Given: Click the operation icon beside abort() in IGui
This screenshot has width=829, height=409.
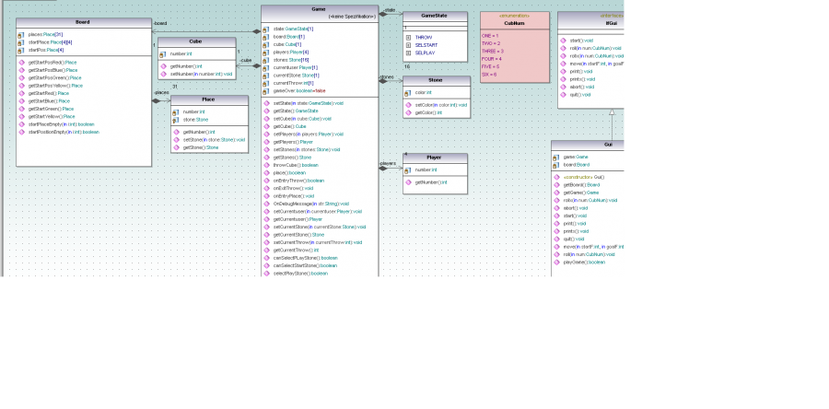Looking at the screenshot, I should tap(563, 87).
